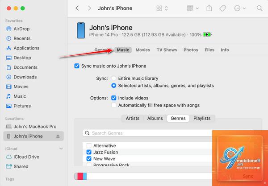Select John's iPhone in Locations
This screenshot has height=186, width=268.
pyautogui.click(x=33, y=136)
